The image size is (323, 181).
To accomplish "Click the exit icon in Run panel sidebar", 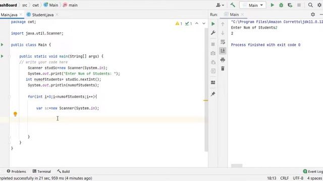I will click(213, 71).
